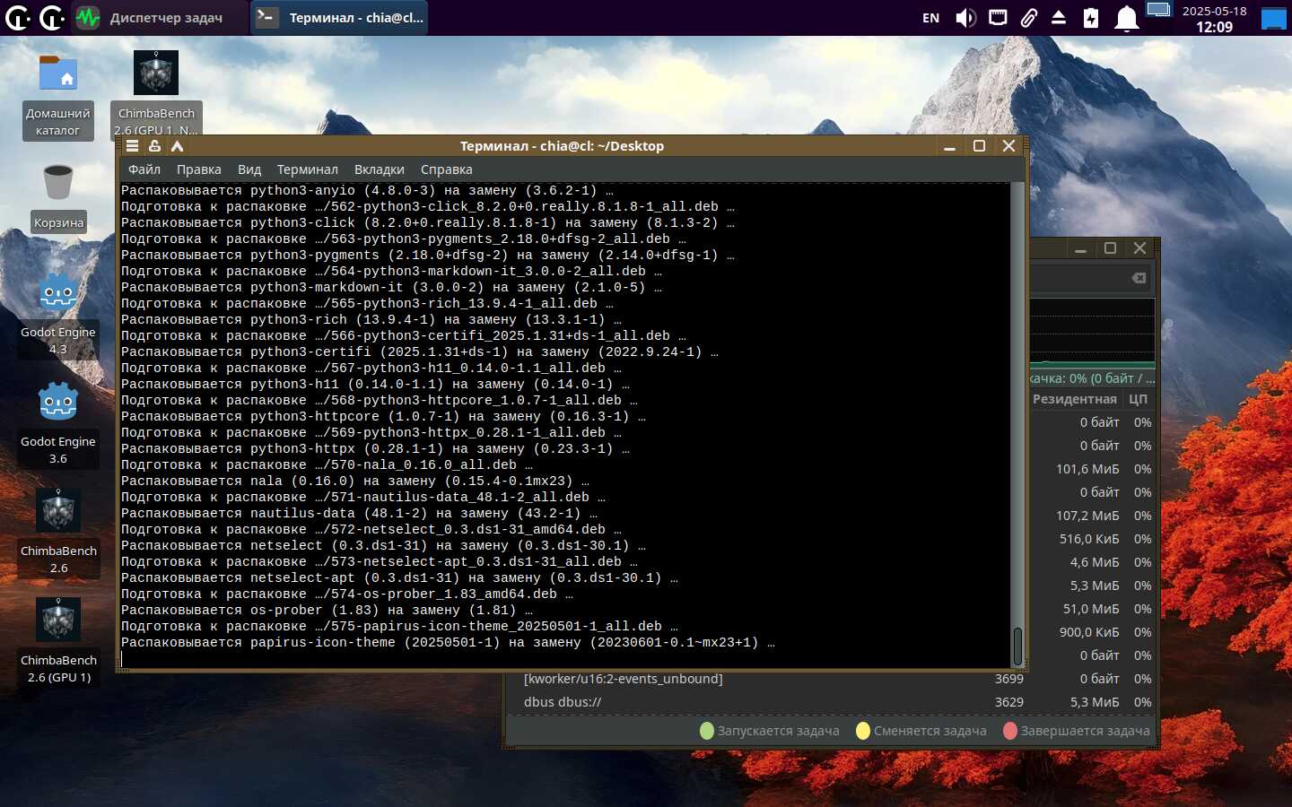Screen dimensions: 1292x807
Task: Click the terminal line unpacking nautilus-data (48.1-2)
Action: (359, 514)
